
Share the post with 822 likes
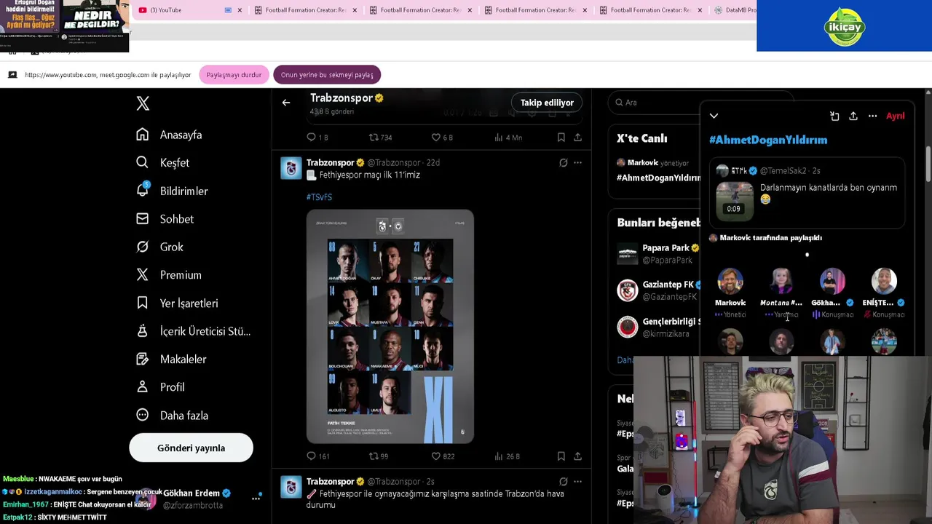577,456
